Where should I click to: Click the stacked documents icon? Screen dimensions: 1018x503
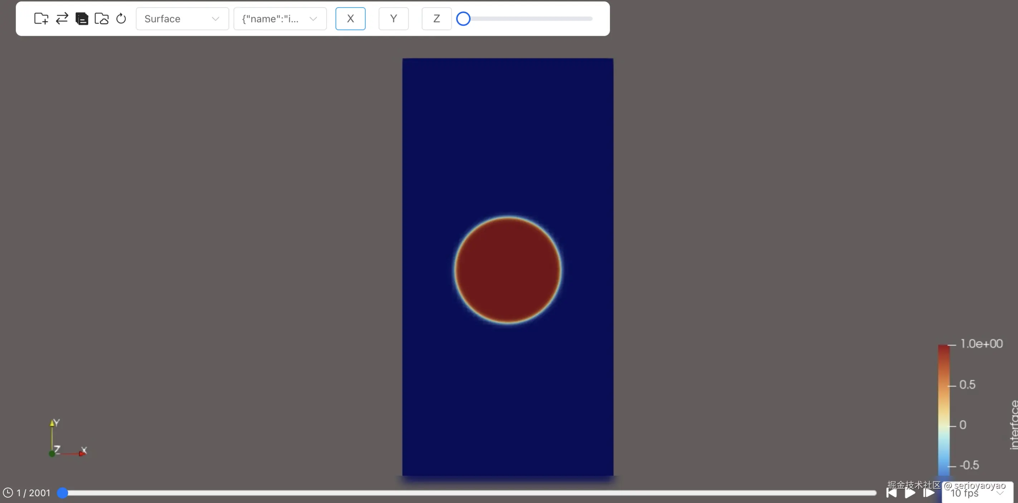tap(82, 19)
